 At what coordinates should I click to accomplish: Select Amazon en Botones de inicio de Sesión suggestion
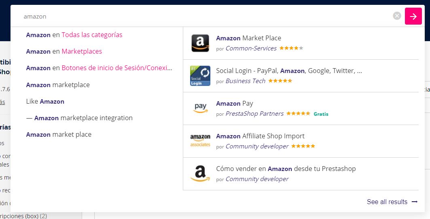pyautogui.click(x=99, y=68)
